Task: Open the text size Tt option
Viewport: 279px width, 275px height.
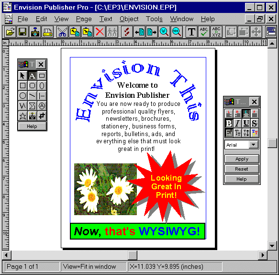Action: point(237,133)
